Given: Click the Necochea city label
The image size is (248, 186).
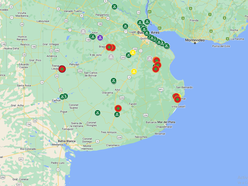Looking at the screenshot, I should point(141,137).
